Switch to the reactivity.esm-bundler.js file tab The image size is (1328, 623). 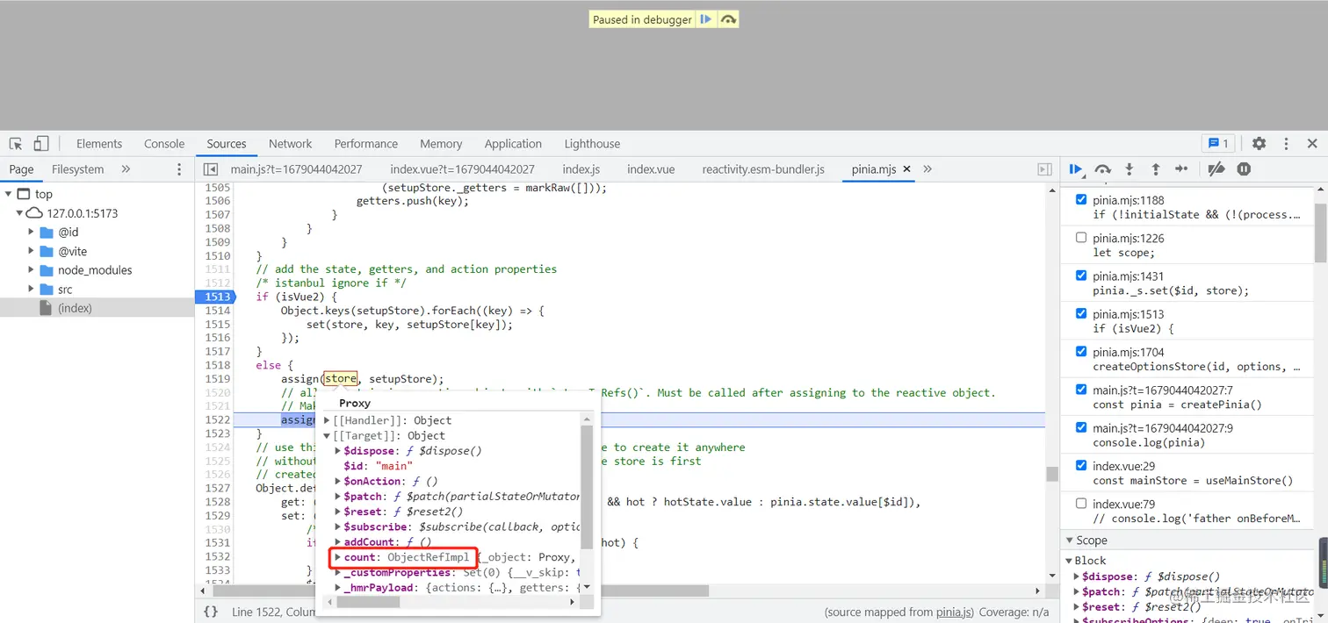[x=763, y=169]
